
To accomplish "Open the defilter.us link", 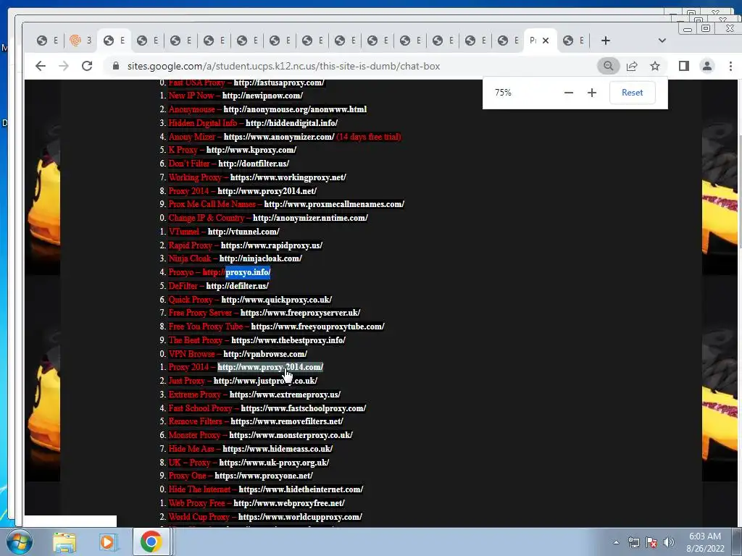I will pos(238,286).
